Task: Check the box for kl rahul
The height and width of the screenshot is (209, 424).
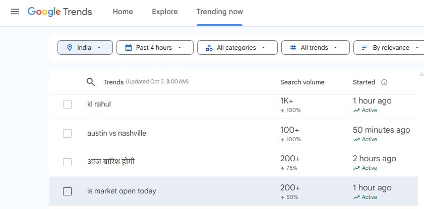Action: 67,104
